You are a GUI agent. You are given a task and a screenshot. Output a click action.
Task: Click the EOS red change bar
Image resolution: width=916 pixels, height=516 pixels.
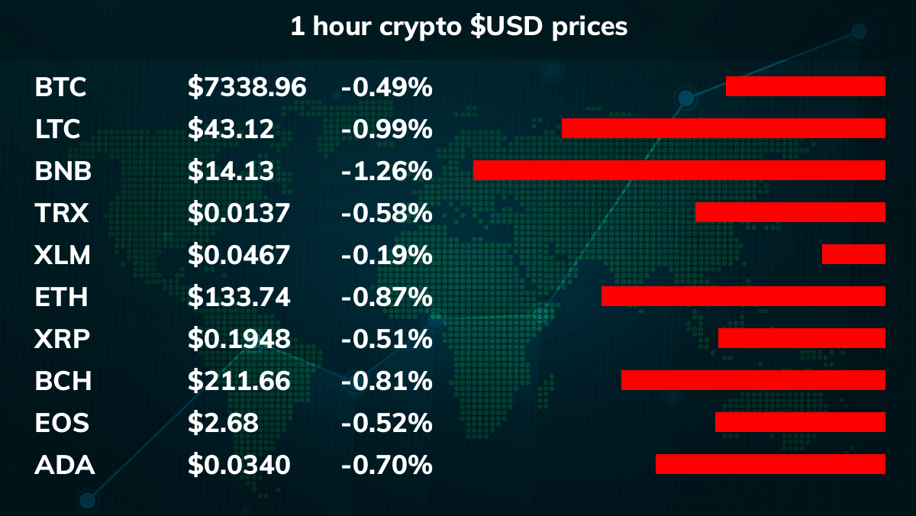click(x=800, y=422)
